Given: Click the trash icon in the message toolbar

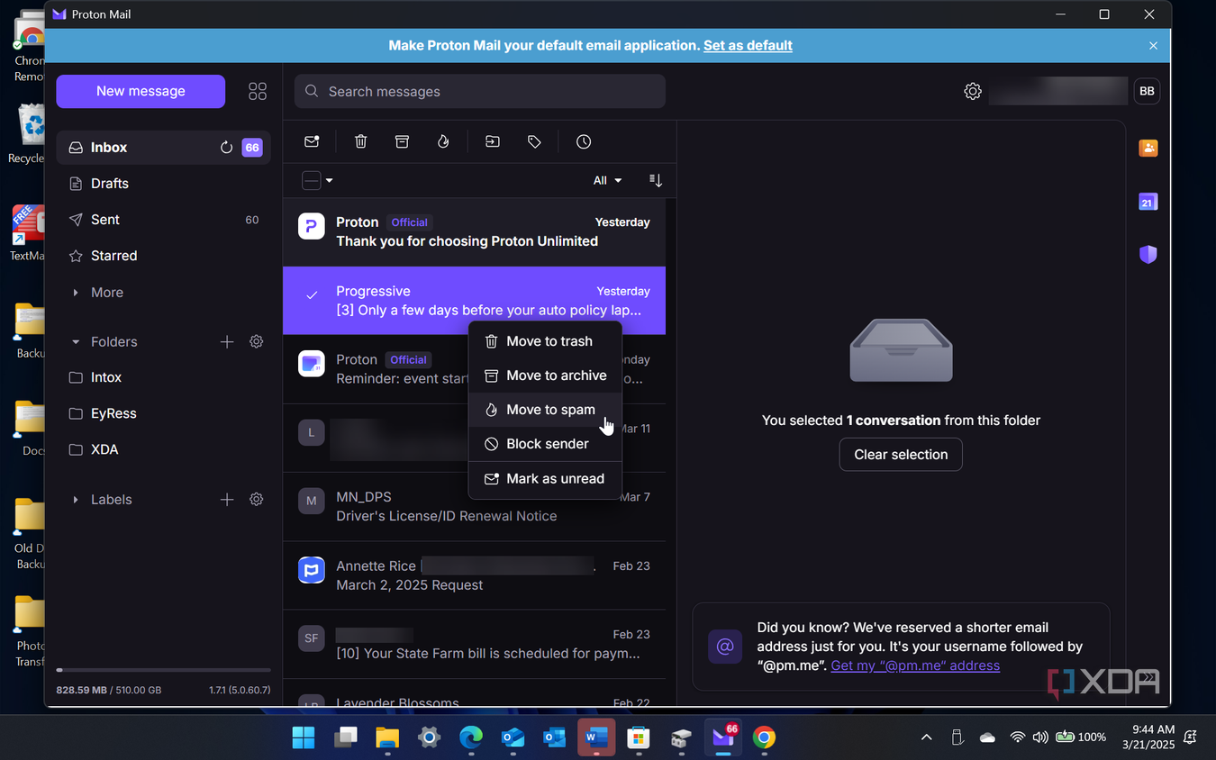Looking at the screenshot, I should coord(360,141).
